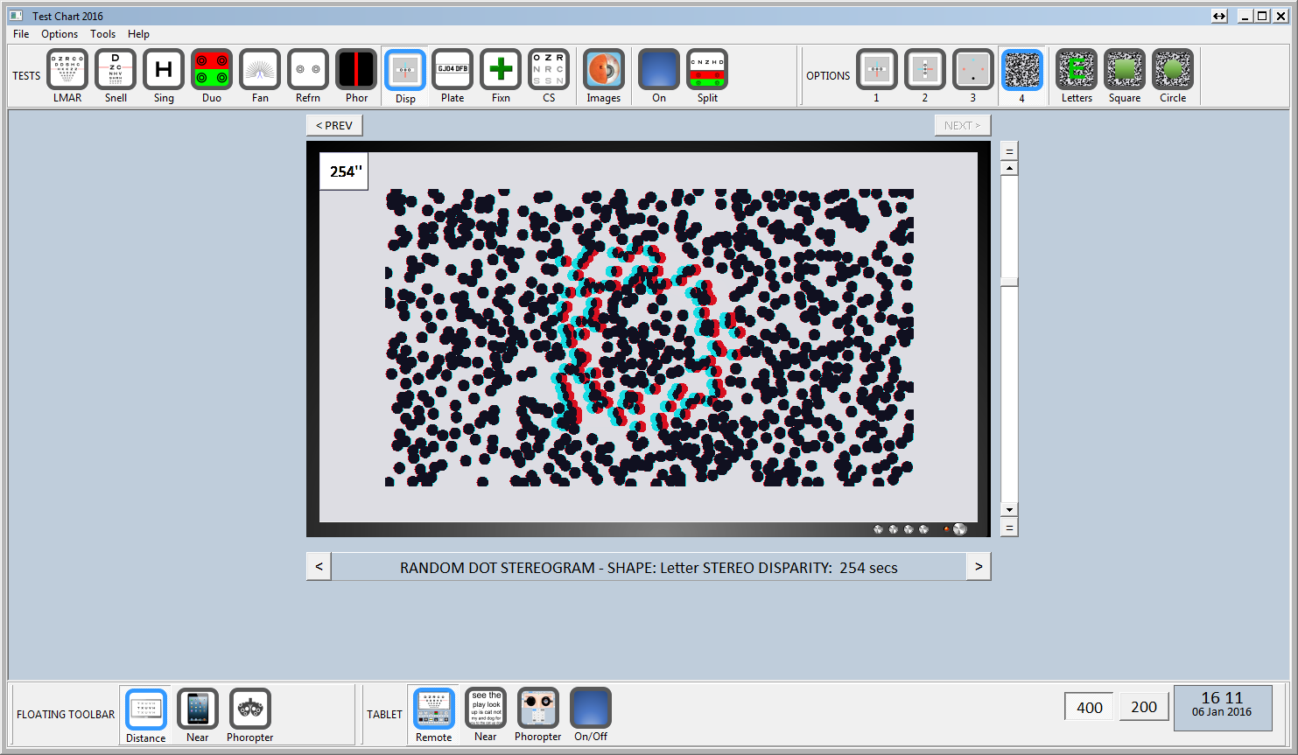This screenshot has width=1298, height=755.
Task: Select the Fixation cross test
Action: point(501,70)
